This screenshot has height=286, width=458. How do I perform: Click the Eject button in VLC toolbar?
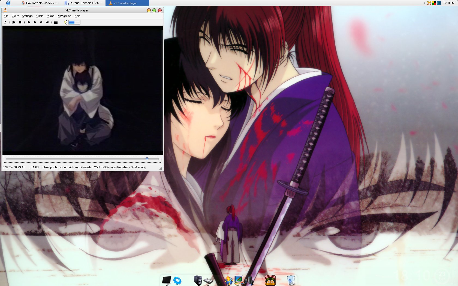click(x=5, y=22)
